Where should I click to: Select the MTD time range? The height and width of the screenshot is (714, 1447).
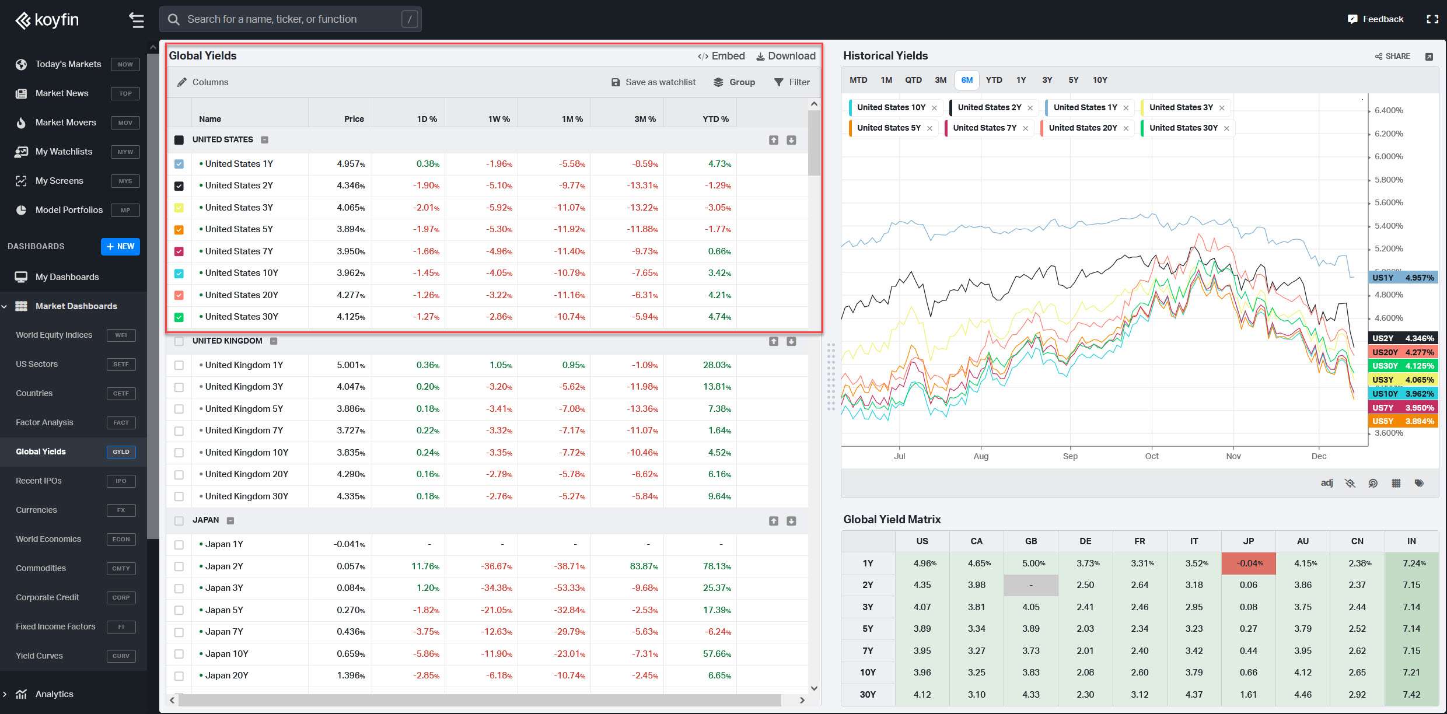tap(858, 80)
